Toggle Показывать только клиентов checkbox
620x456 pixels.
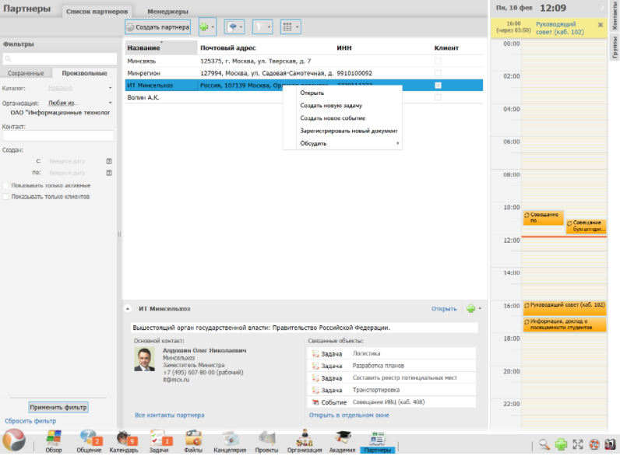click(6, 196)
